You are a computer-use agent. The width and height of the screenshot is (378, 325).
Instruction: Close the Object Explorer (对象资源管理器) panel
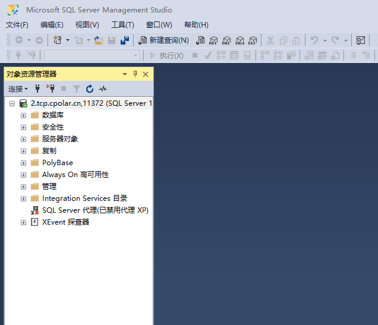pyautogui.click(x=146, y=74)
